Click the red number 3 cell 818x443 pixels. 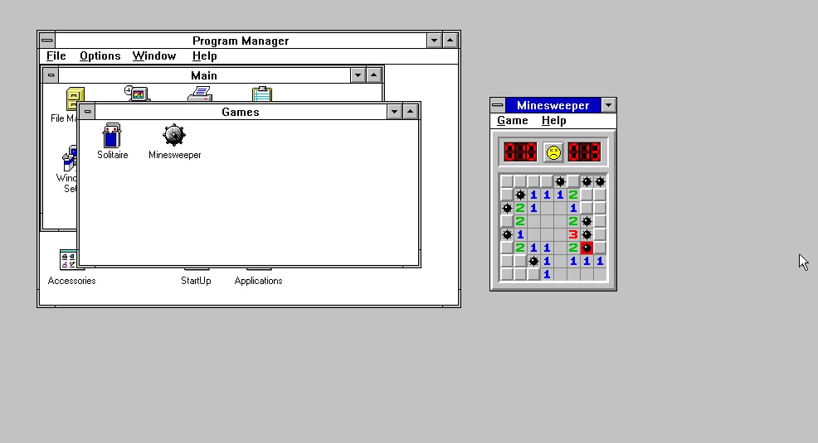[x=573, y=235]
